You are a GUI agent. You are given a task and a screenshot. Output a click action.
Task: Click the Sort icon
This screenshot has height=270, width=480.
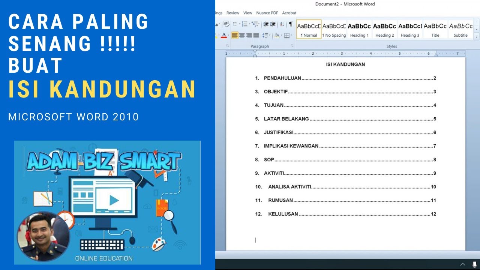click(x=282, y=24)
